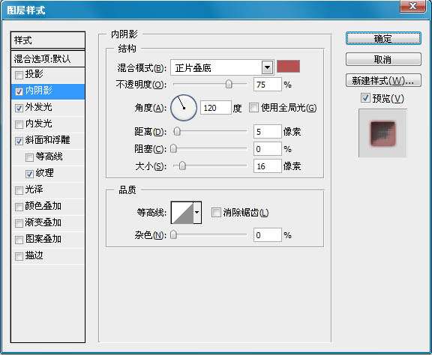This screenshot has width=432, height=355.
Task: Open the 样式 styles panel entry
Action: click(x=48, y=40)
